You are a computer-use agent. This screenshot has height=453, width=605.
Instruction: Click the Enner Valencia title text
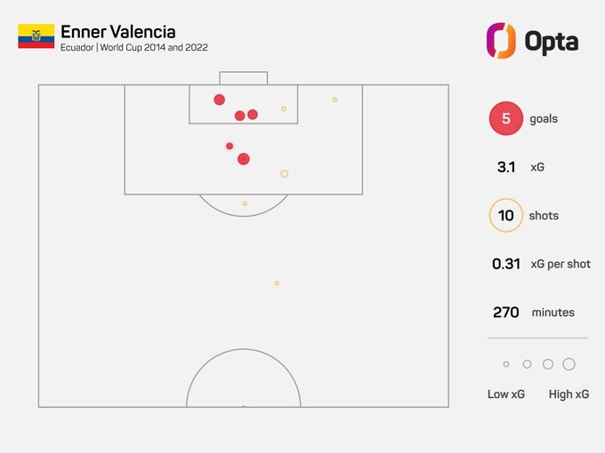[118, 32]
